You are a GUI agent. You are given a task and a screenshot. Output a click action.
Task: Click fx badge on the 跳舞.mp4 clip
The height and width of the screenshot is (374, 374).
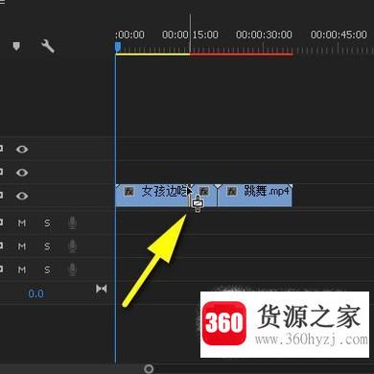(232, 192)
